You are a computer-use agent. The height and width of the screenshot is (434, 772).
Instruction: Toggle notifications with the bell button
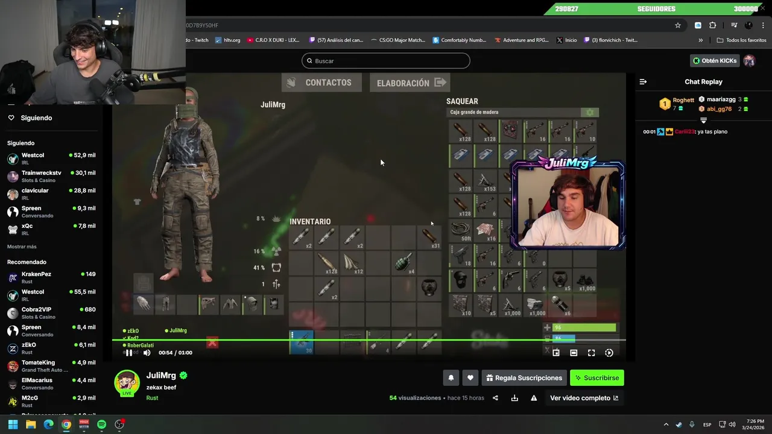pyautogui.click(x=451, y=378)
